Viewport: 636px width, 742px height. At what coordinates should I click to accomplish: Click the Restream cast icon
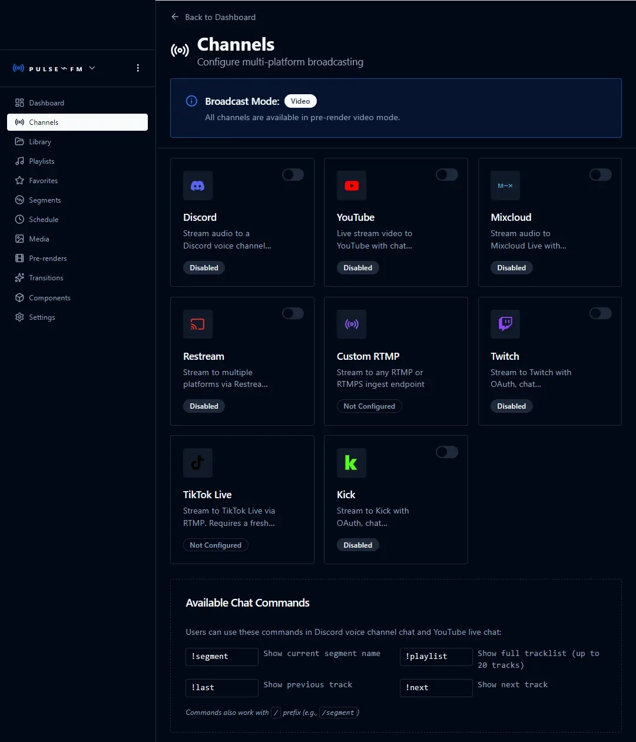(x=198, y=324)
